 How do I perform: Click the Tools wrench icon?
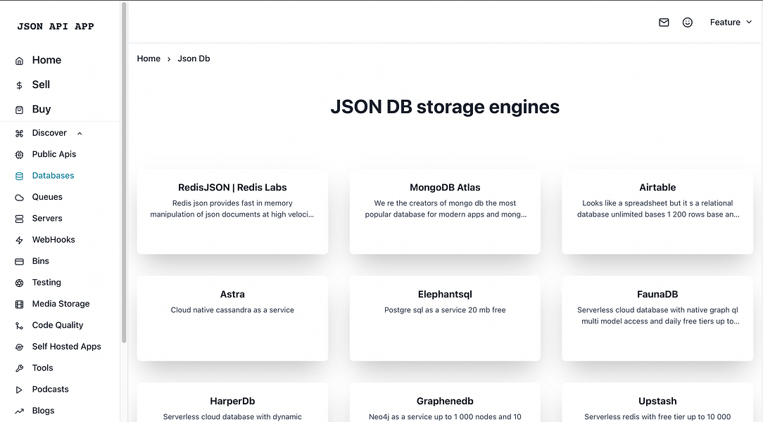[x=20, y=369]
